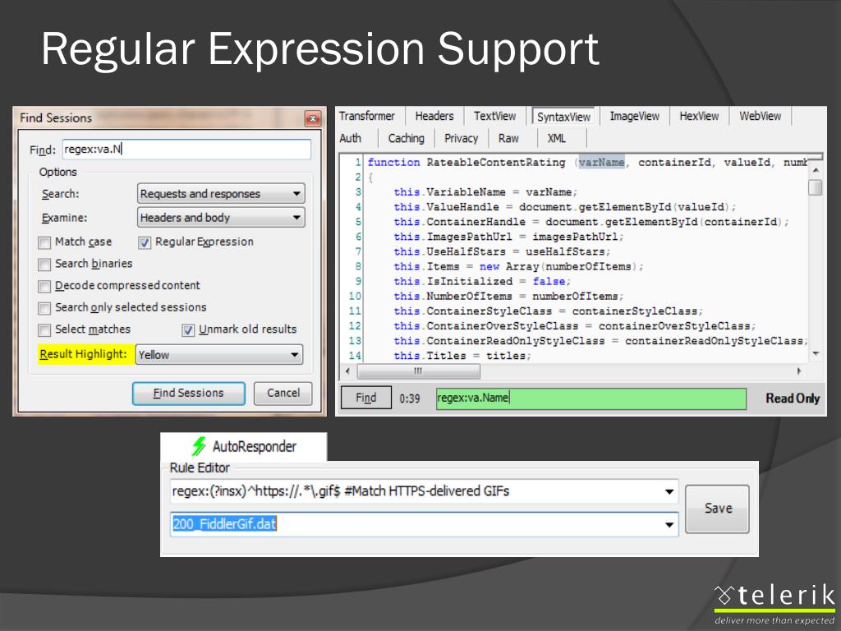Click the vertical scrollbar thumb in SyntaxView
The width and height of the screenshot is (841, 631).
[816, 187]
